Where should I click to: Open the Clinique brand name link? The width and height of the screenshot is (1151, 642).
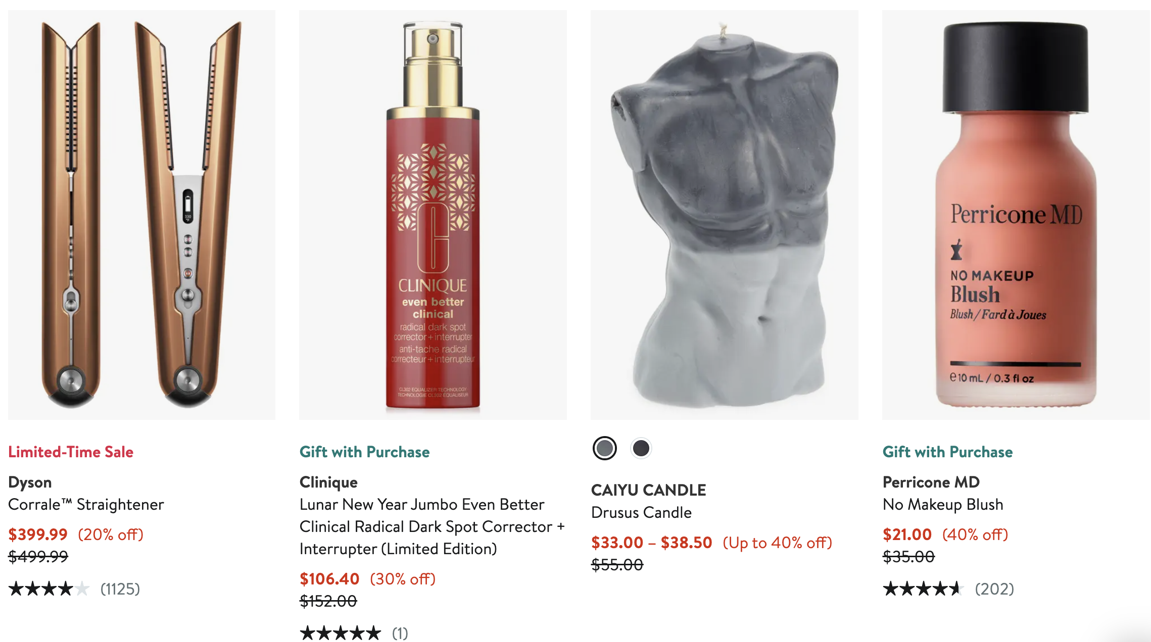coord(328,482)
